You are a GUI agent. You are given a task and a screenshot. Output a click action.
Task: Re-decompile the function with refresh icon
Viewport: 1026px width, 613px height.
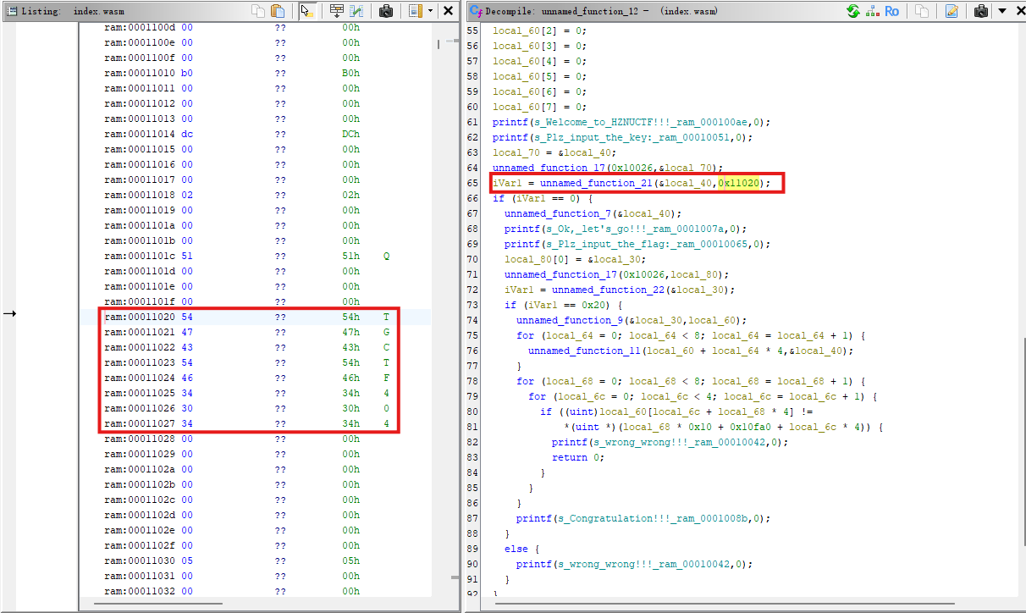(852, 11)
